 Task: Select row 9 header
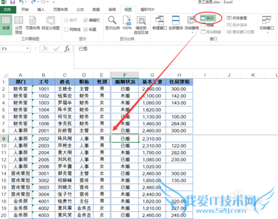4,139
